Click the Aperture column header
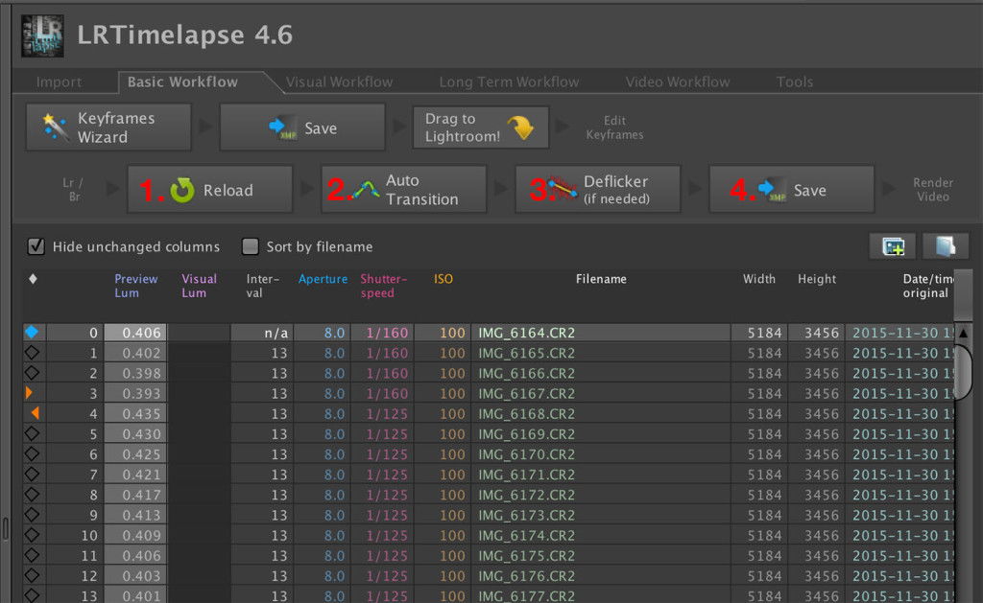Viewport: 983px width, 603px height. [x=323, y=279]
